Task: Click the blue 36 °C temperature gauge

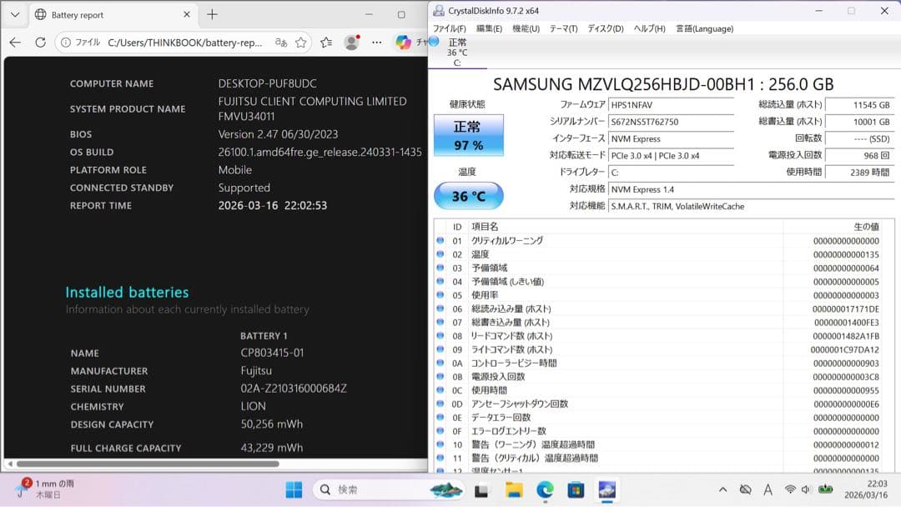Action: 468,195
